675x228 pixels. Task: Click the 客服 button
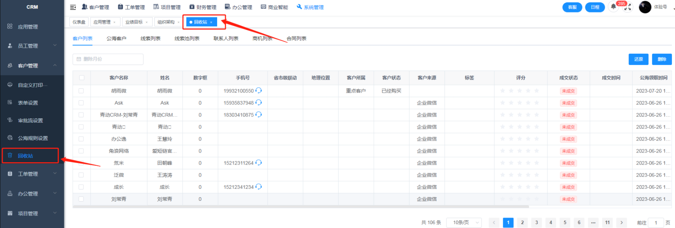point(572,7)
